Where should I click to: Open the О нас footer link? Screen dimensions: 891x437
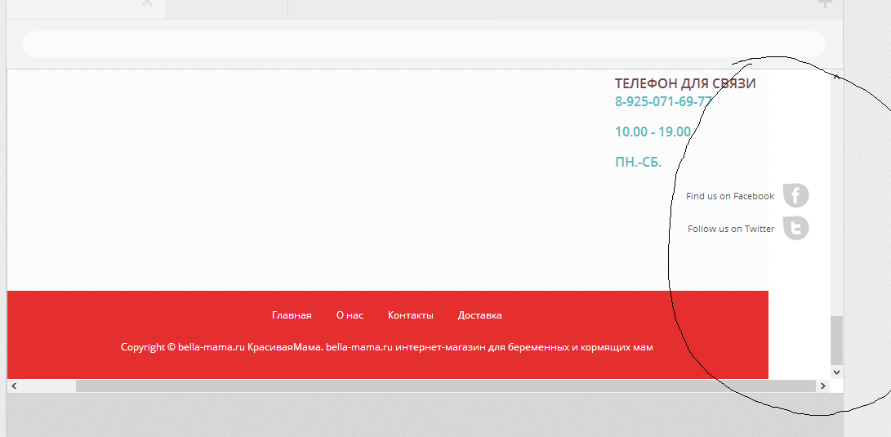pos(350,314)
